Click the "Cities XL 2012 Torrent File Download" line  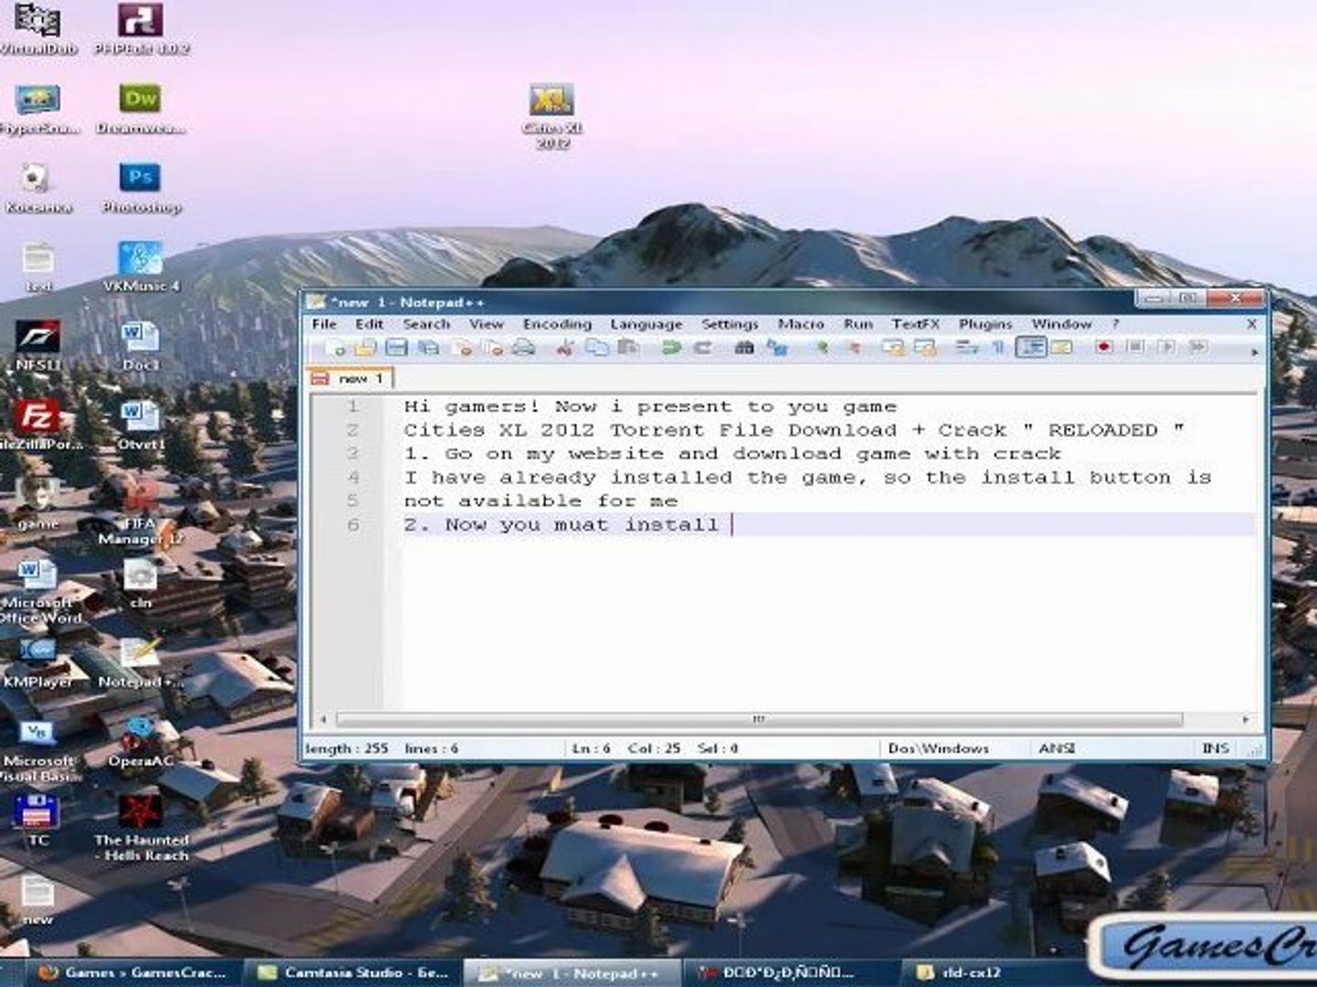pos(794,430)
